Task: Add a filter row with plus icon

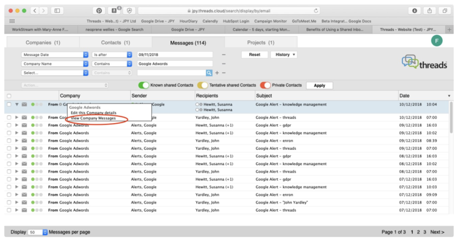Action: tap(217, 73)
